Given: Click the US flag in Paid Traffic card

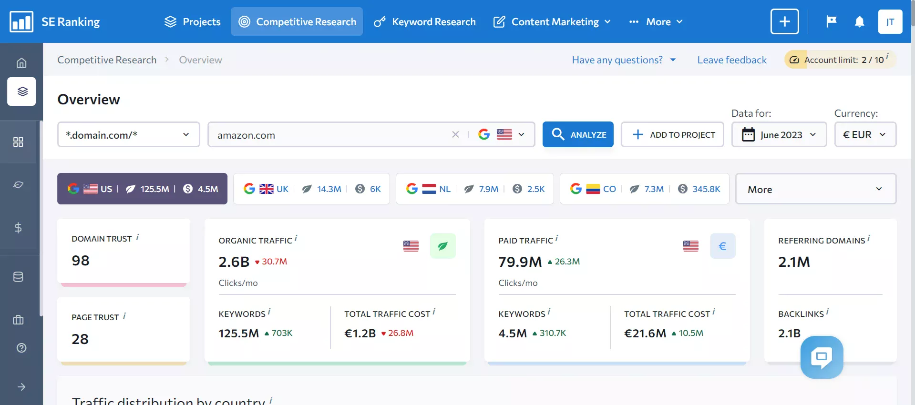Looking at the screenshot, I should (x=690, y=246).
